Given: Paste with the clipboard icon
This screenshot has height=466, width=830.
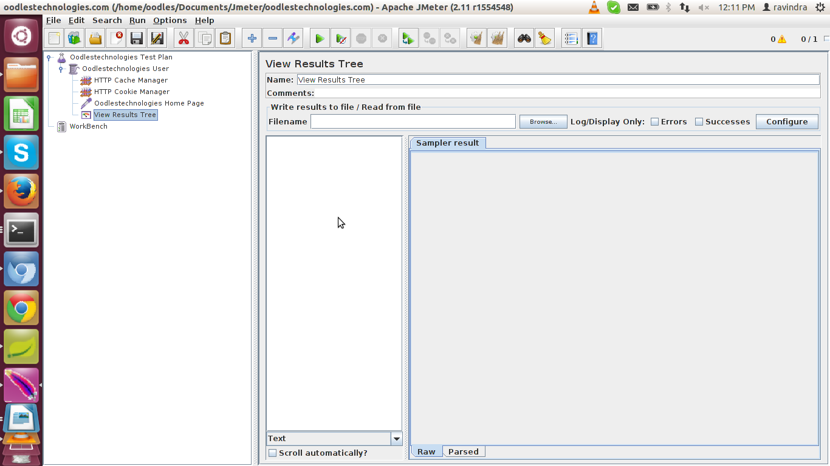Looking at the screenshot, I should click(225, 39).
